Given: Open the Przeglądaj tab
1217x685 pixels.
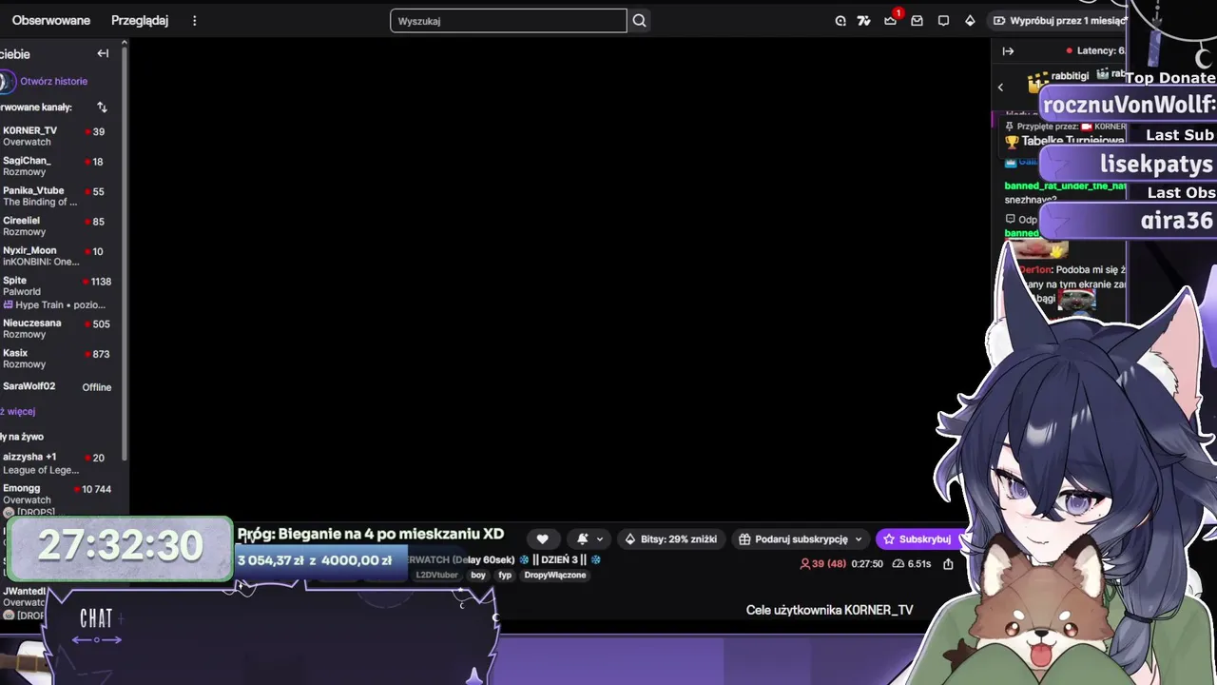Looking at the screenshot, I should pos(140,21).
